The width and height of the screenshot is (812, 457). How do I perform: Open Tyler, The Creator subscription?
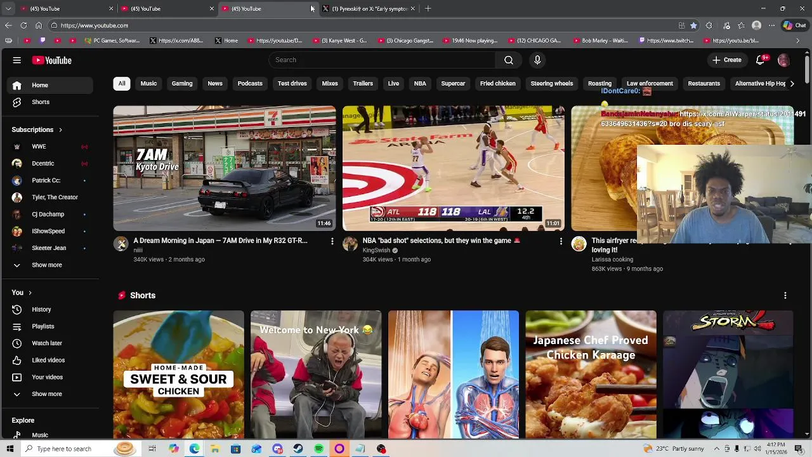click(51, 197)
